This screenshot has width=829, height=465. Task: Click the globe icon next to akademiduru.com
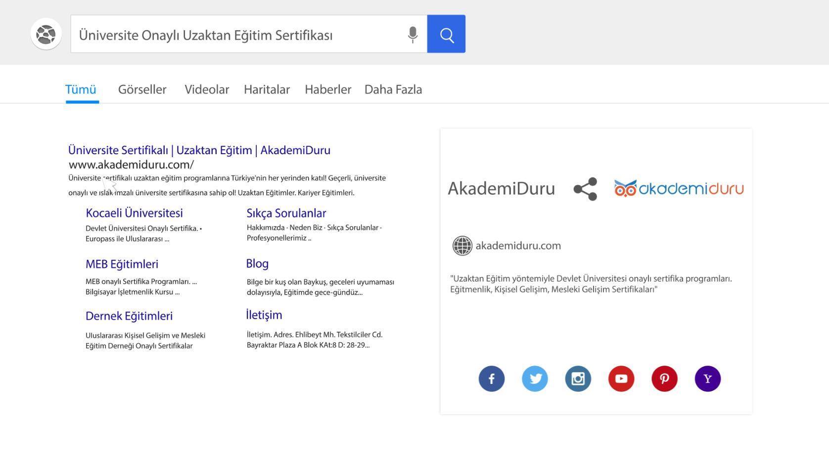(x=462, y=246)
